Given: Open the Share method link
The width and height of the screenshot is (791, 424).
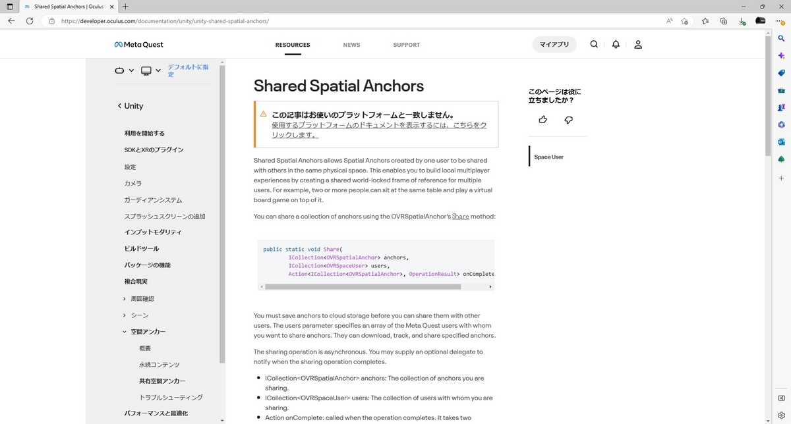Looking at the screenshot, I should pos(460,216).
